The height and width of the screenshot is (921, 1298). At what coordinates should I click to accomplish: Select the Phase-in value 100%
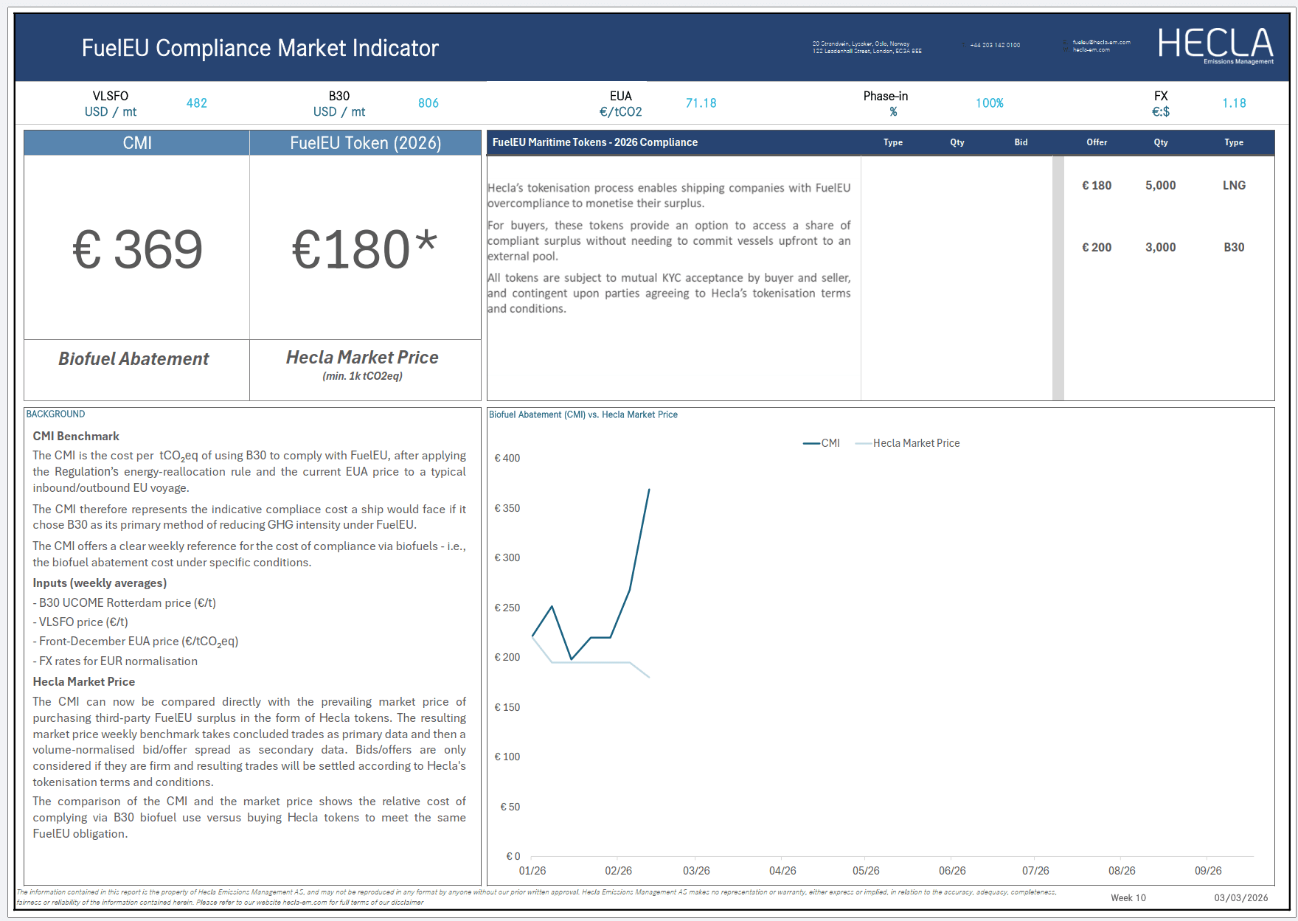click(x=989, y=103)
